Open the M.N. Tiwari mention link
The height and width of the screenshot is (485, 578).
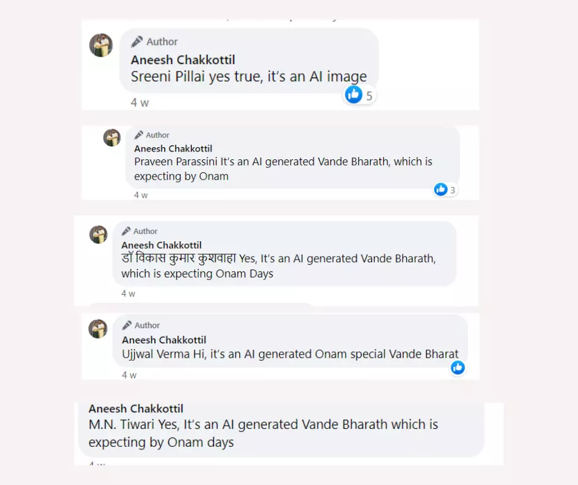click(x=121, y=424)
